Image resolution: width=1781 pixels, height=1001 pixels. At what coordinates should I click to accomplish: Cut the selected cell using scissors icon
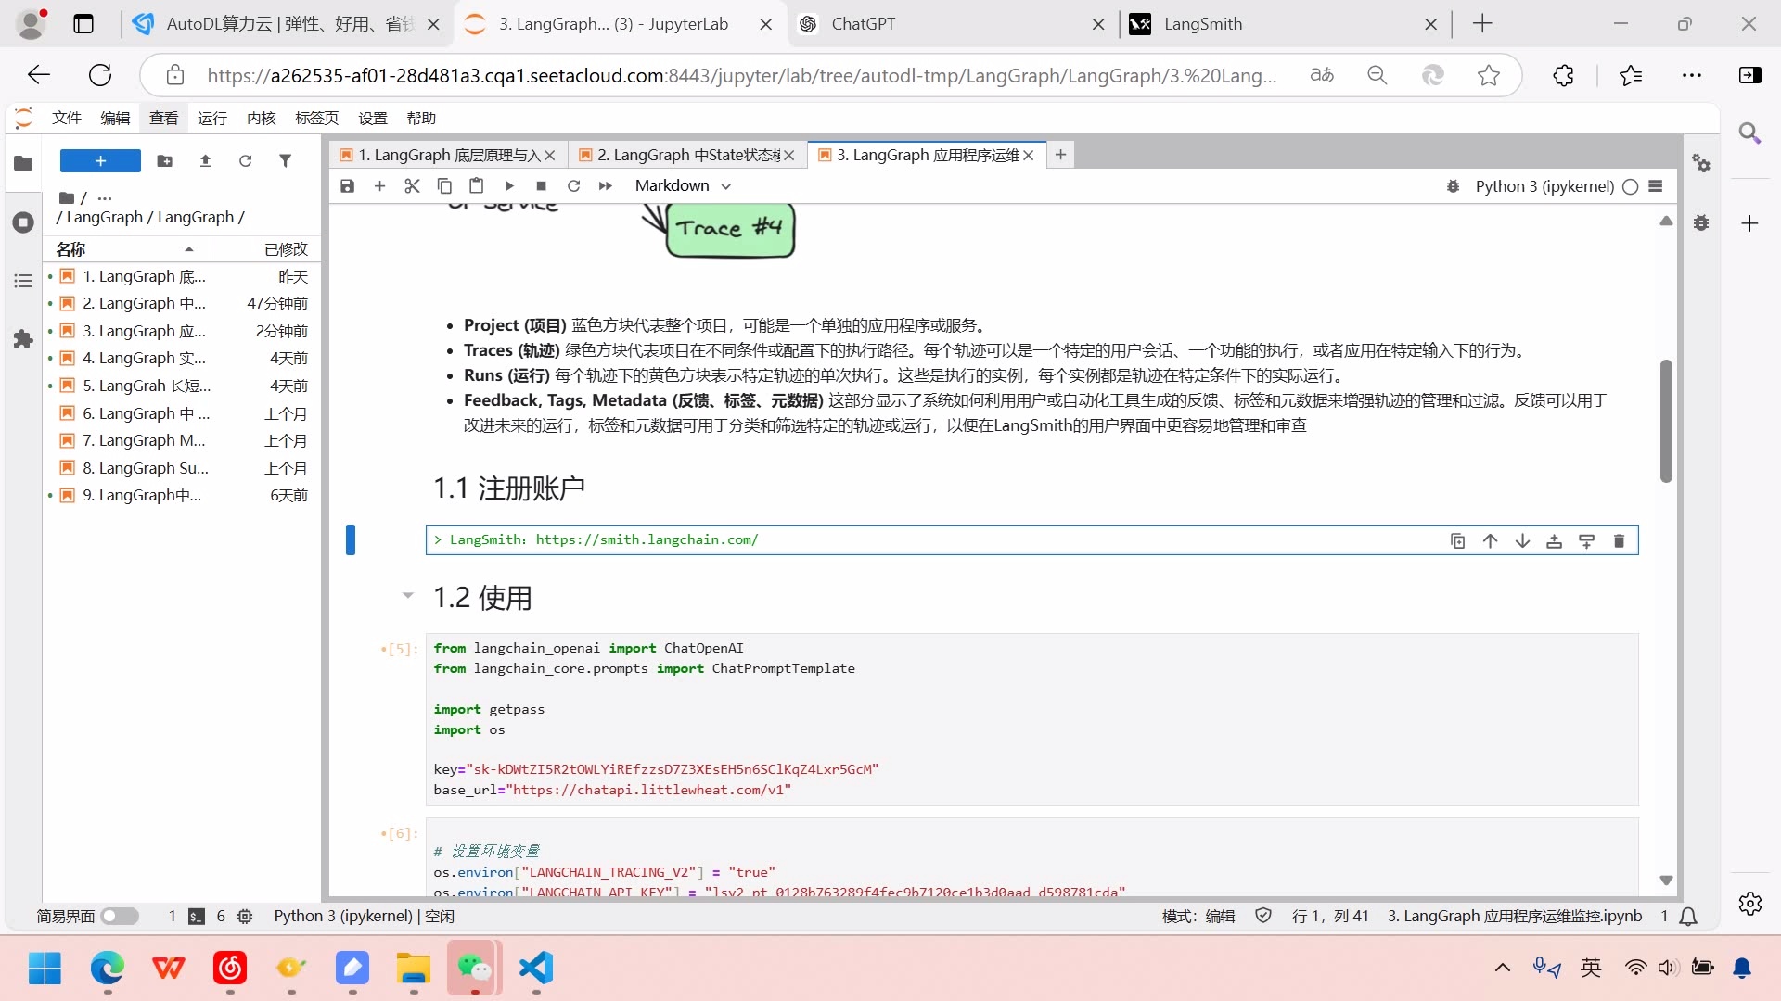tap(412, 185)
